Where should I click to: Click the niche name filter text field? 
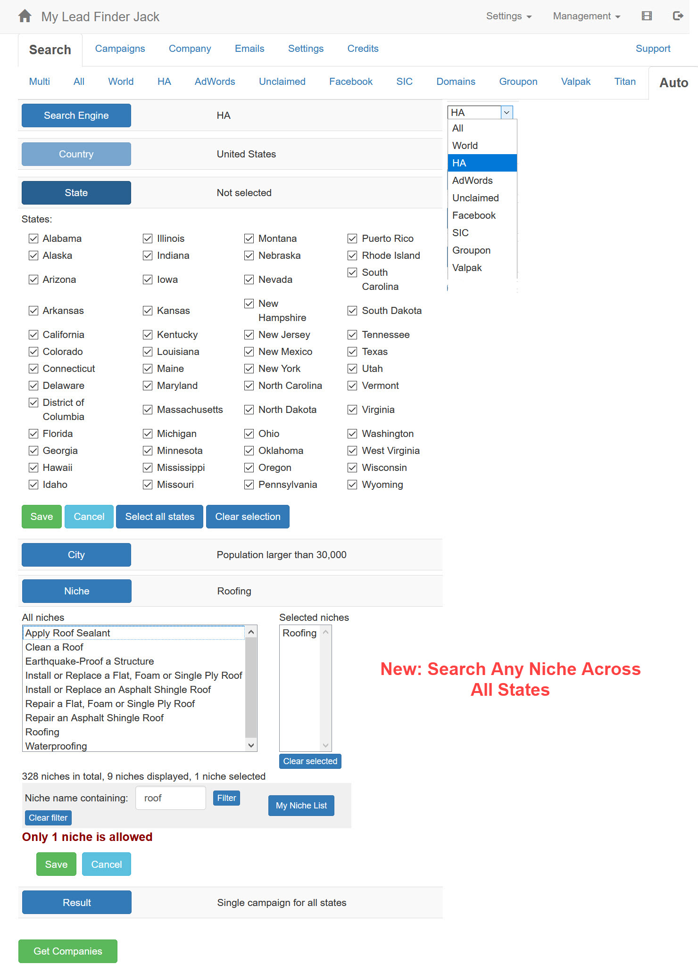click(171, 798)
